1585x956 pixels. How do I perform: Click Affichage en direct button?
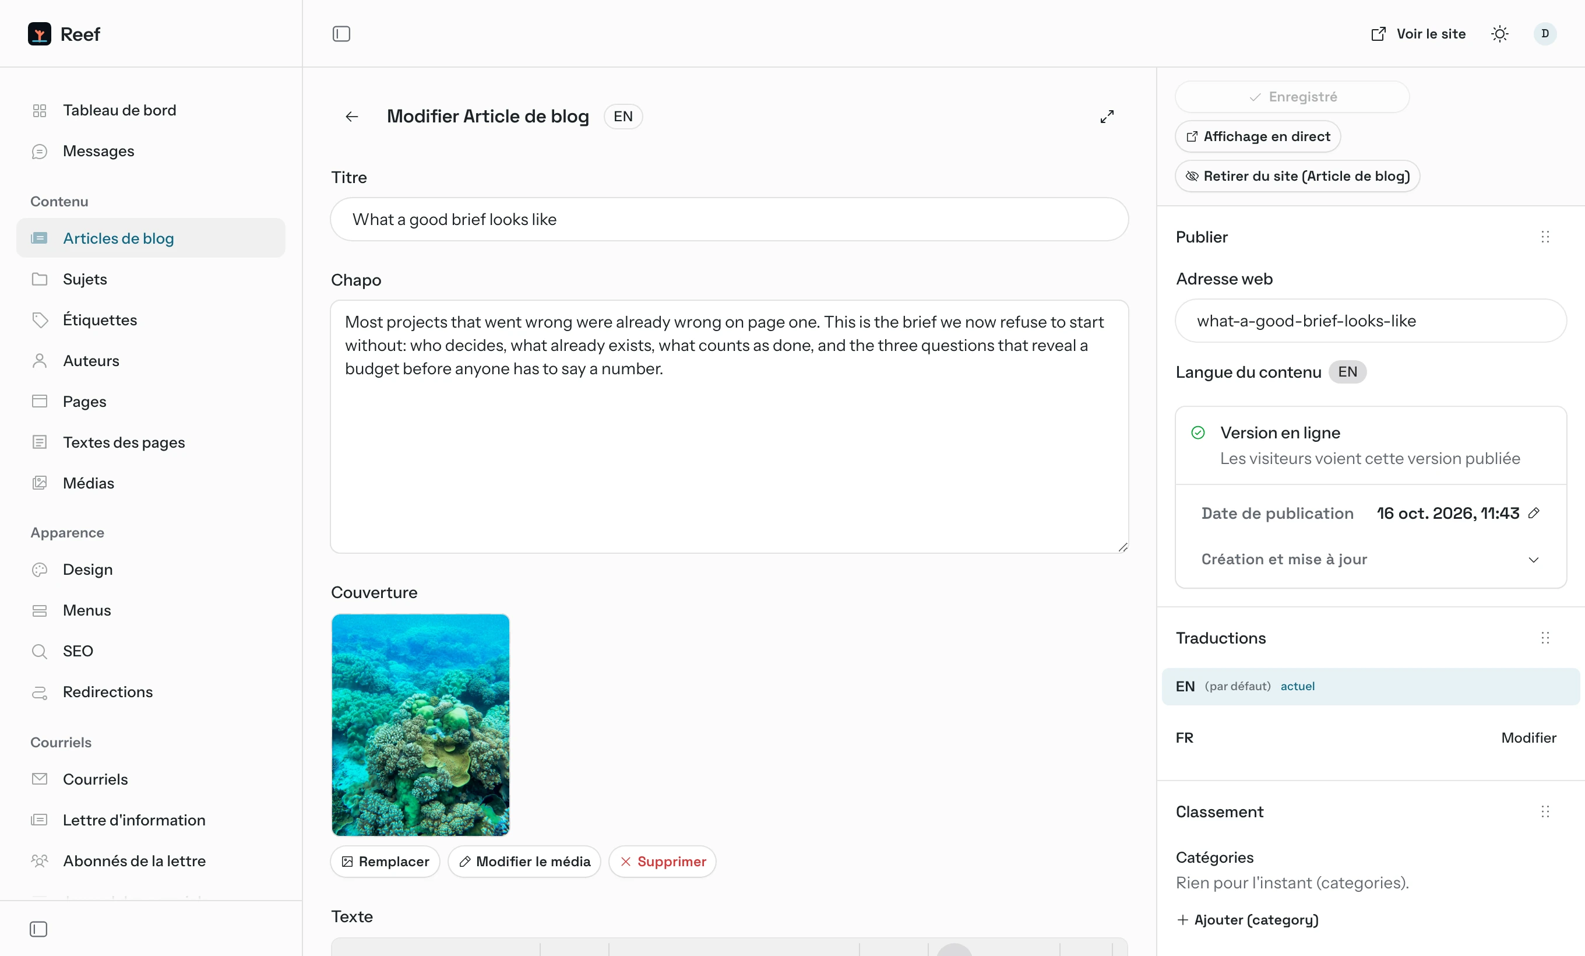[1258, 136]
